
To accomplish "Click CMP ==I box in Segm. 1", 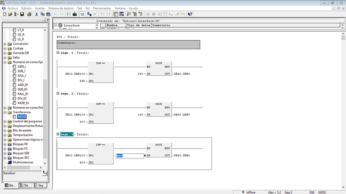I will point(101,72).
